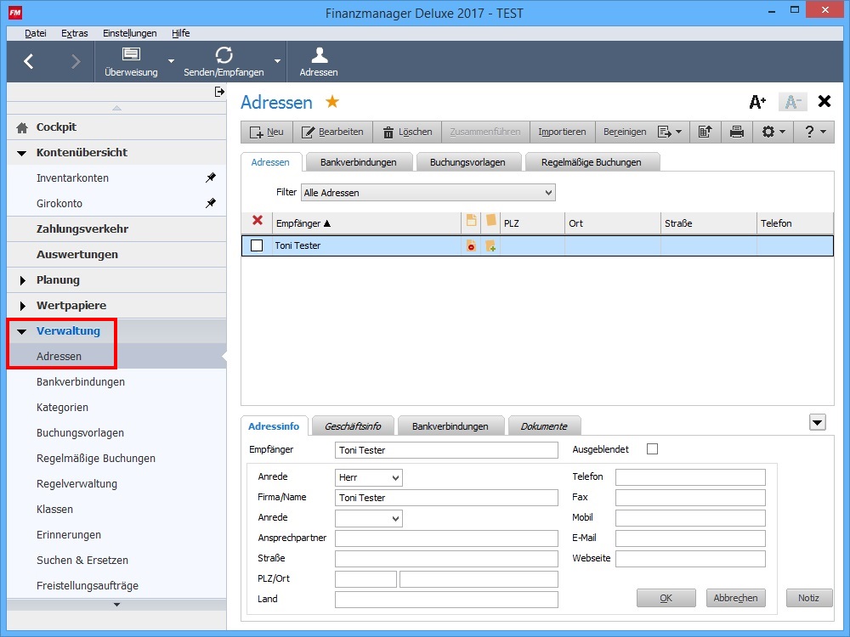Decrease font size with A- icon
The image size is (850, 637).
coord(792,101)
